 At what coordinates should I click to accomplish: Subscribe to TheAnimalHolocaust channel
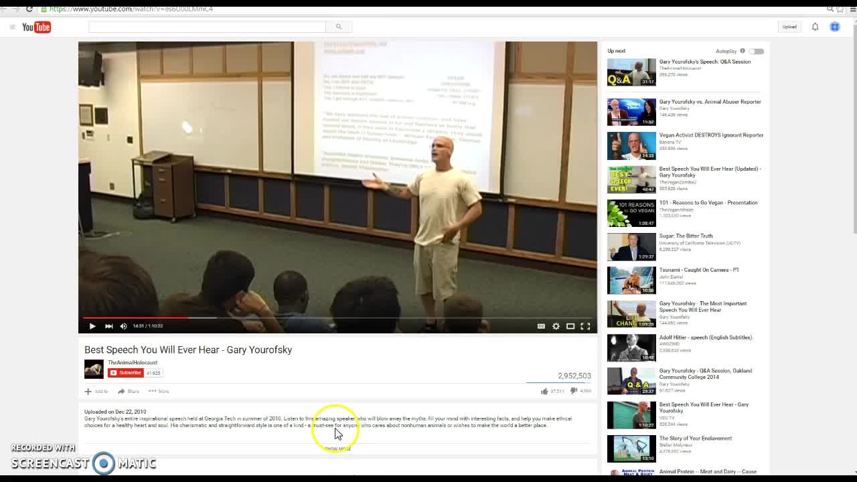125,373
